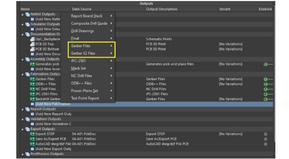
Task: Select the Export STEP output icon
Action: [x=32, y=134]
